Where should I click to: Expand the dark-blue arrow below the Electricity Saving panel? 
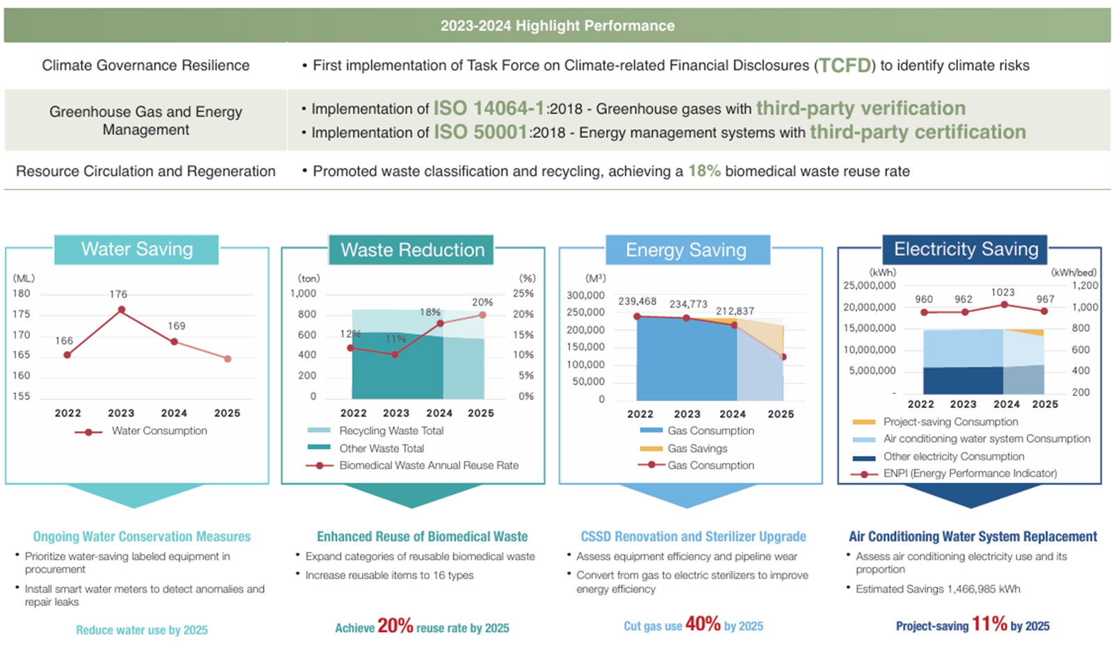click(x=970, y=496)
